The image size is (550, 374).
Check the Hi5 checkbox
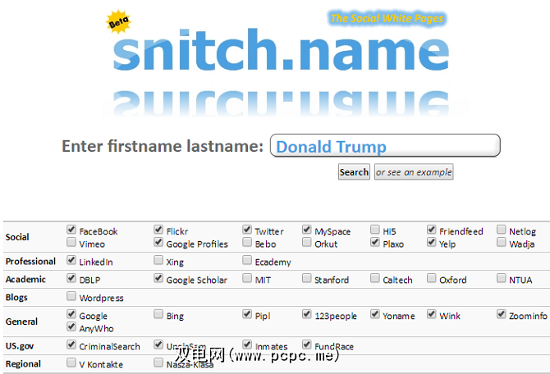pyautogui.click(x=375, y=230)
